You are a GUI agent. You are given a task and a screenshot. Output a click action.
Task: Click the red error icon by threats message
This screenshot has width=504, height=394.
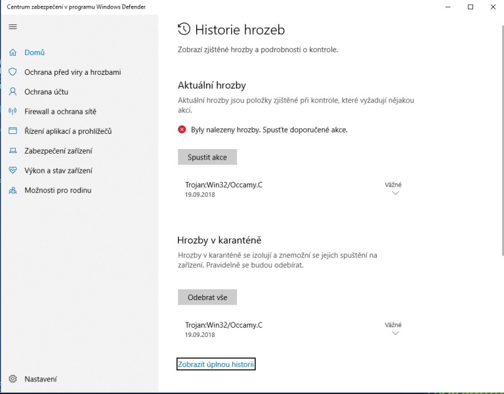pos(182,129)
